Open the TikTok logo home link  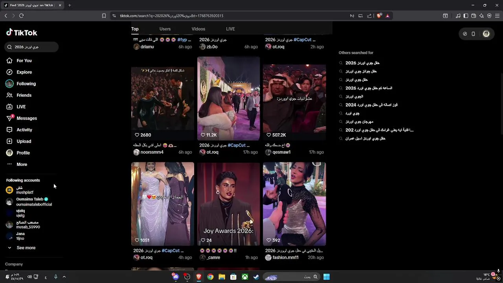point(22,33)
